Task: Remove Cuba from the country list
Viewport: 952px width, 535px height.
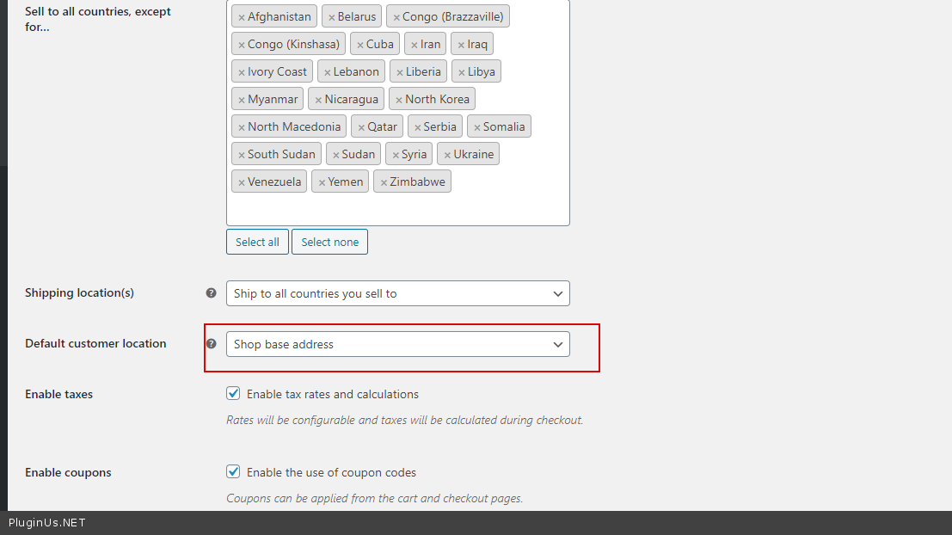Action: [x=360, y=45]
